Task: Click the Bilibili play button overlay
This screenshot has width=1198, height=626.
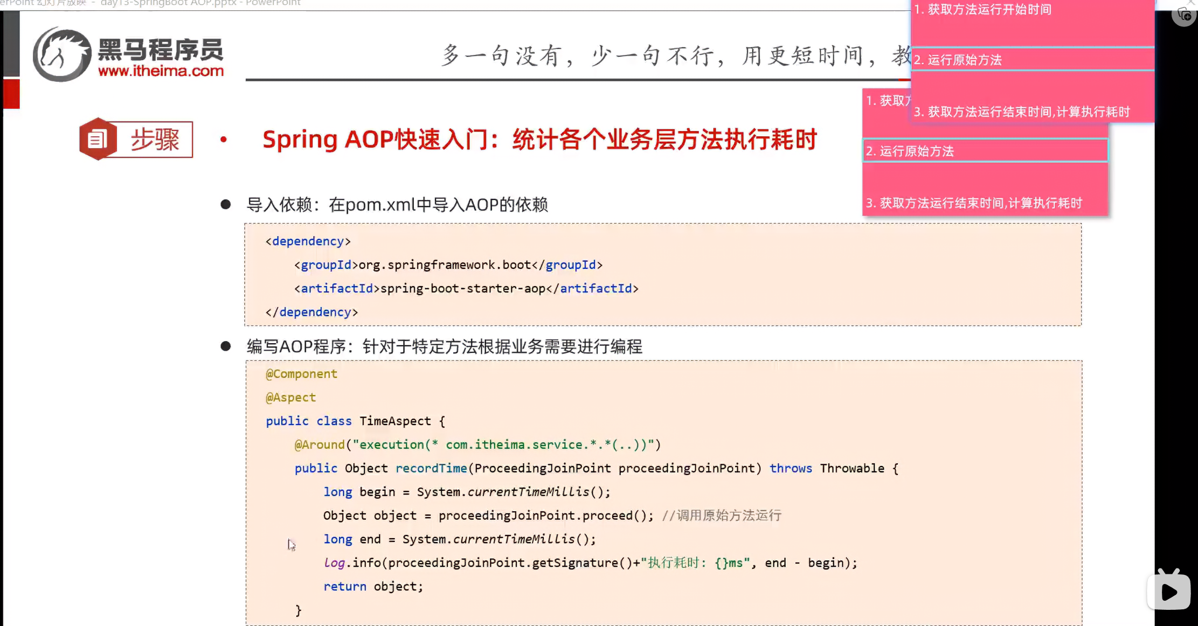Action: (x=1168, y=591)
